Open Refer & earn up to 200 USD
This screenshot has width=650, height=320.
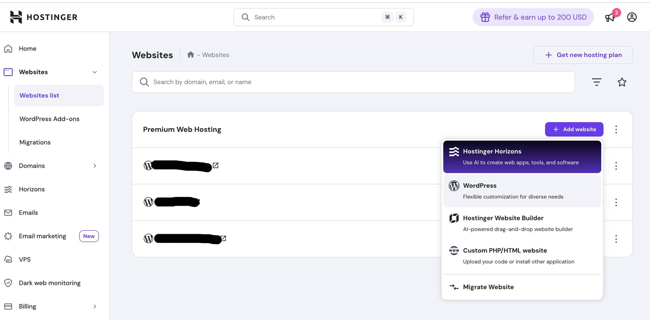click(x=533, y=17)
